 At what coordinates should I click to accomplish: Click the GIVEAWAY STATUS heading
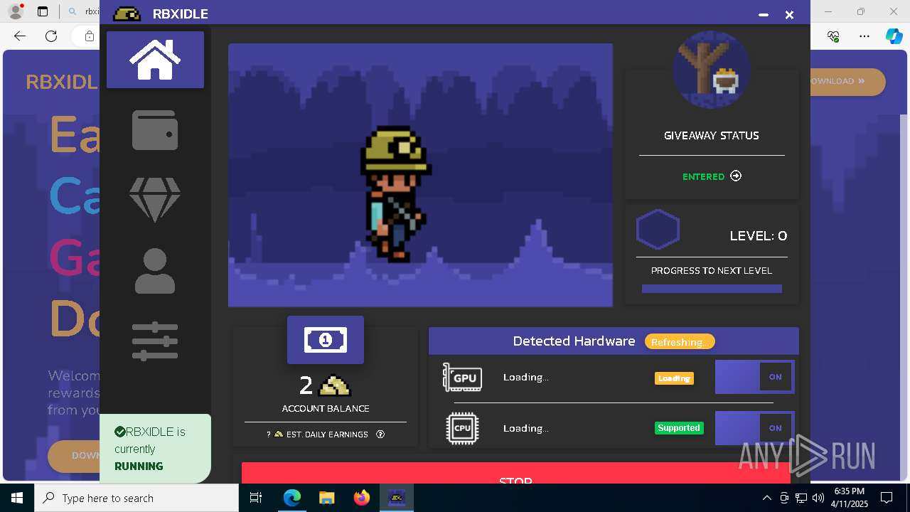coord(711,135)
